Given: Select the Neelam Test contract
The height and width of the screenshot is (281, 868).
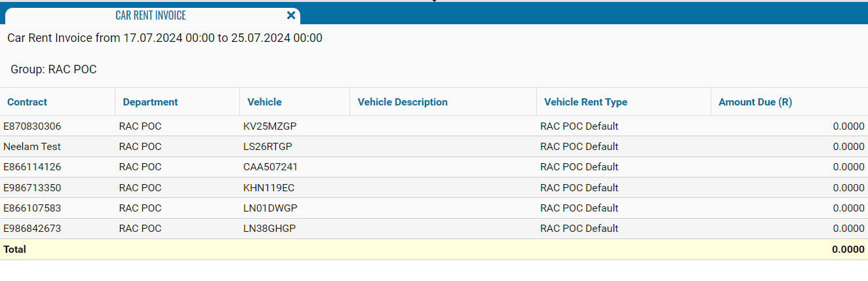Looking at the screenshot, I should pyautogui.click(x=32, y=146).
